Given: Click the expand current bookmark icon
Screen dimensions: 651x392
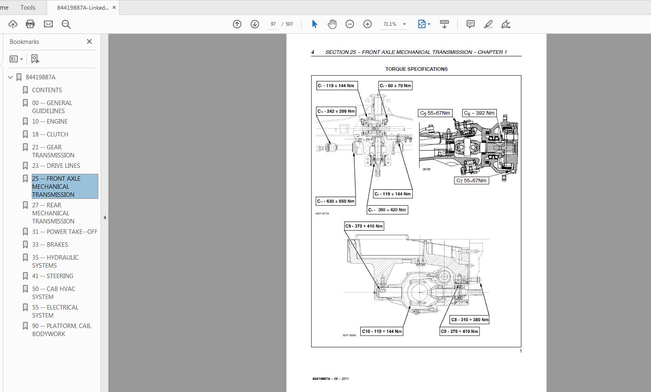Looking at the screenshot, I should [35, 59].
